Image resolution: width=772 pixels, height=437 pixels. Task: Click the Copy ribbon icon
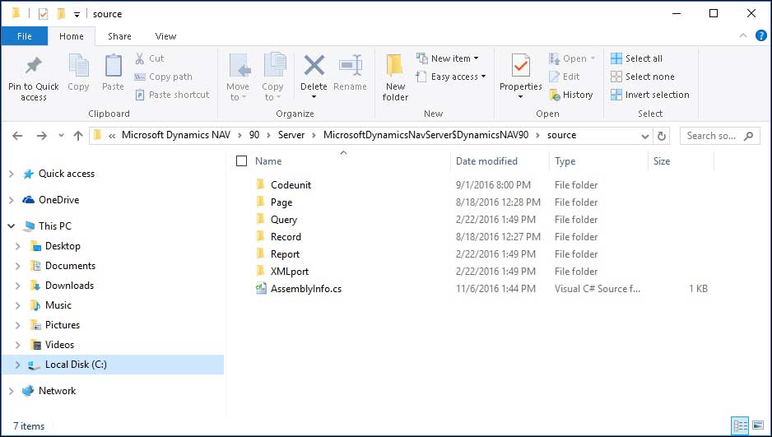coord(78,66)
